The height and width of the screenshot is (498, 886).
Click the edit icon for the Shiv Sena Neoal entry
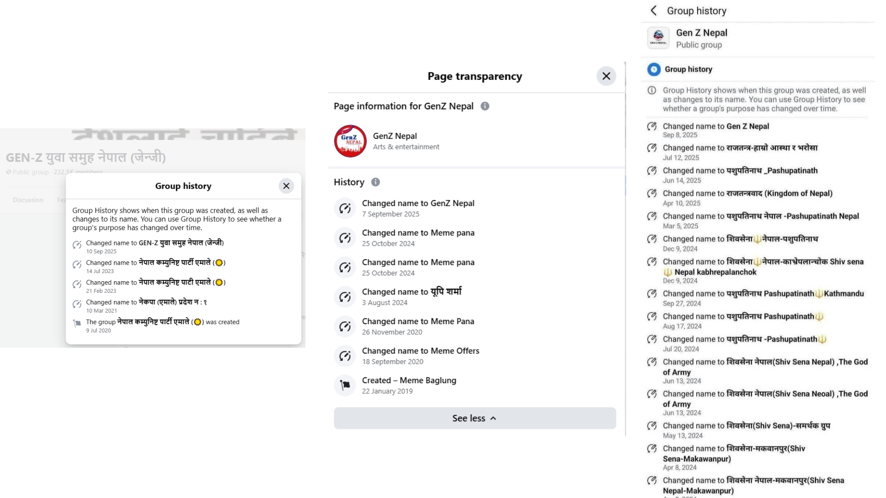coord(652,394)
